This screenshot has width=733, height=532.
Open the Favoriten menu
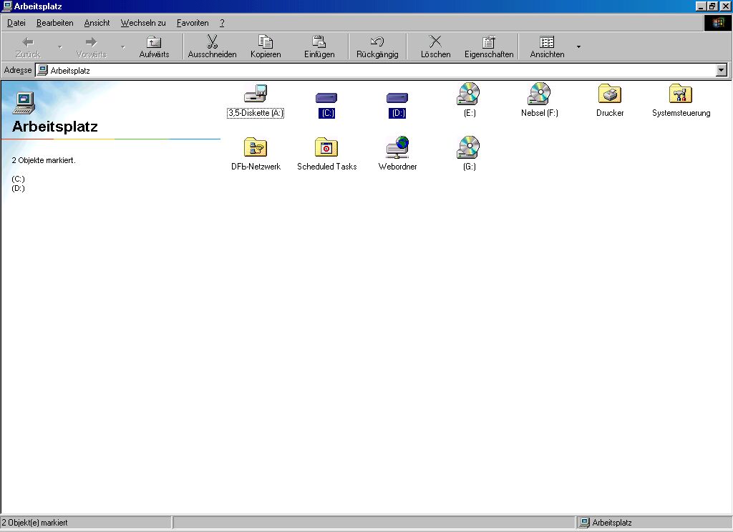click(x=193, y=23)
